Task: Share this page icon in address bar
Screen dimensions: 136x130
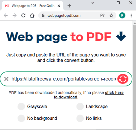Action: [x=102, y=15]
